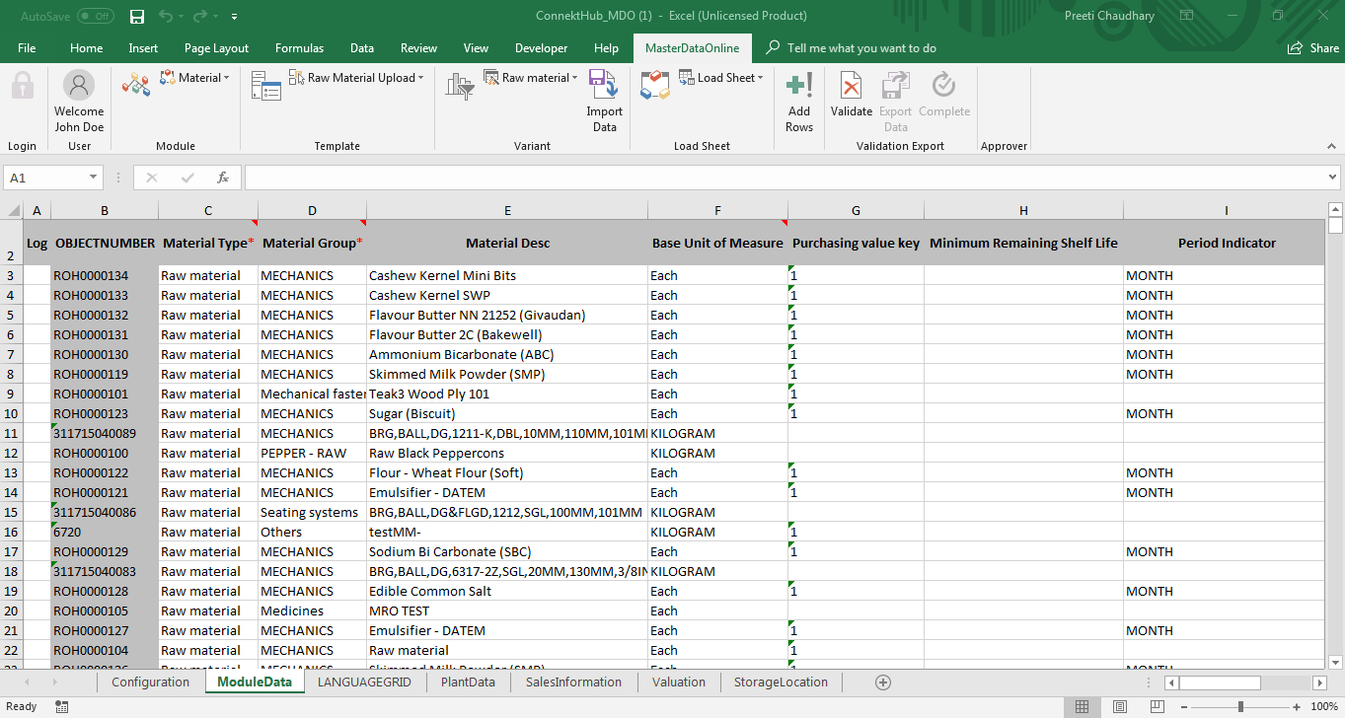Image resolution: width=1345 pixels, height=718 pixels.
Task: Click the Variant filter chart icon
Action: click(459, 86)
